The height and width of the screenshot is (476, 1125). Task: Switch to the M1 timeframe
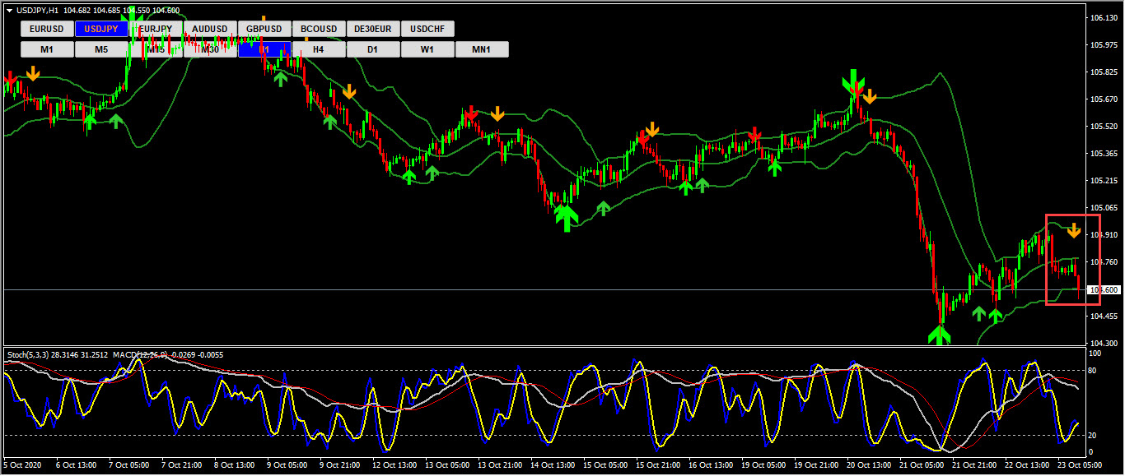pyautogui.click(x=46, y=49)
